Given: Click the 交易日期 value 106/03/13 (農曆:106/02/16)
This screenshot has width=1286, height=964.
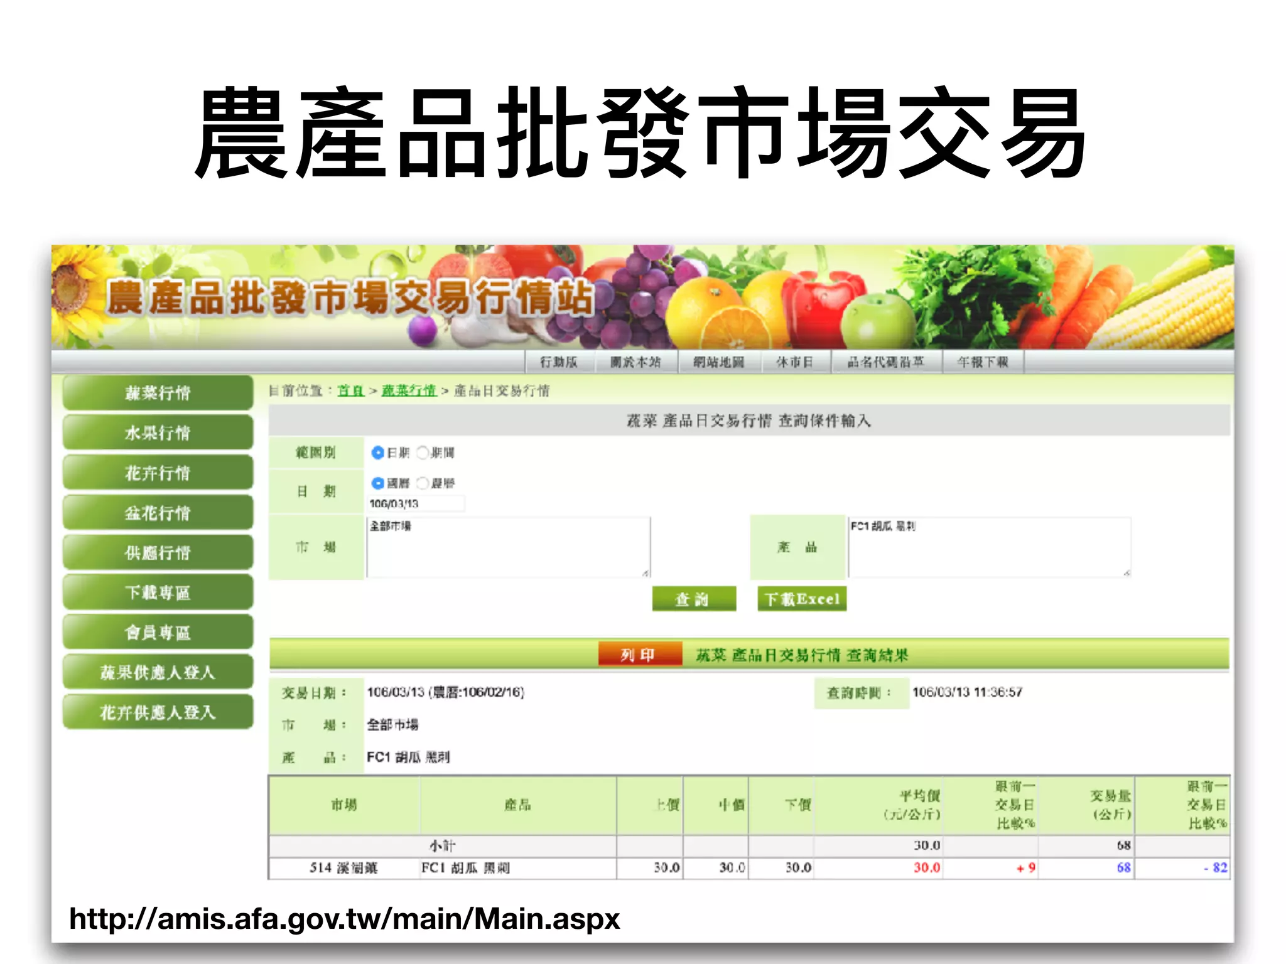Looking at the screenshot, I should tap(446, 692).
